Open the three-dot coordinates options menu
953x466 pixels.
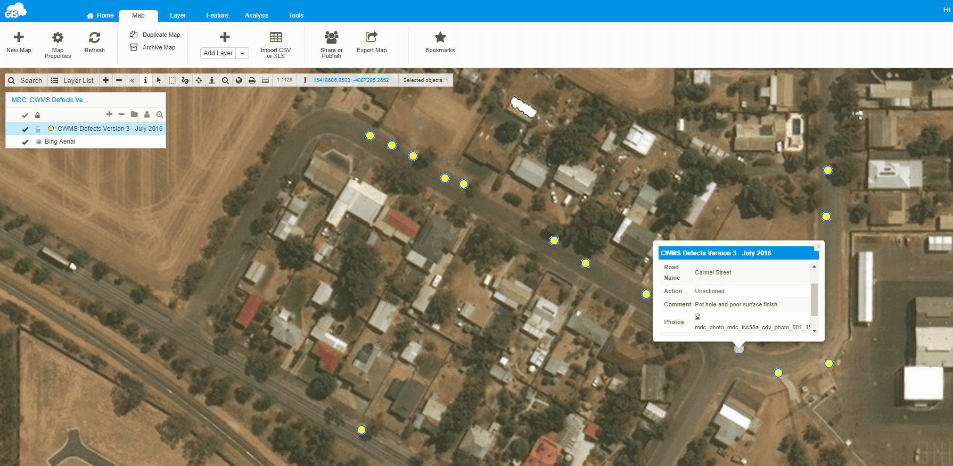(305, 80)
